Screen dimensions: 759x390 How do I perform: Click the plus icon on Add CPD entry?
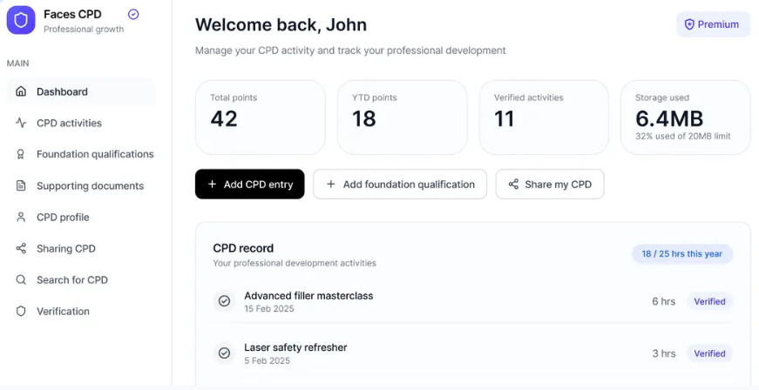click(x=212, y=185)
